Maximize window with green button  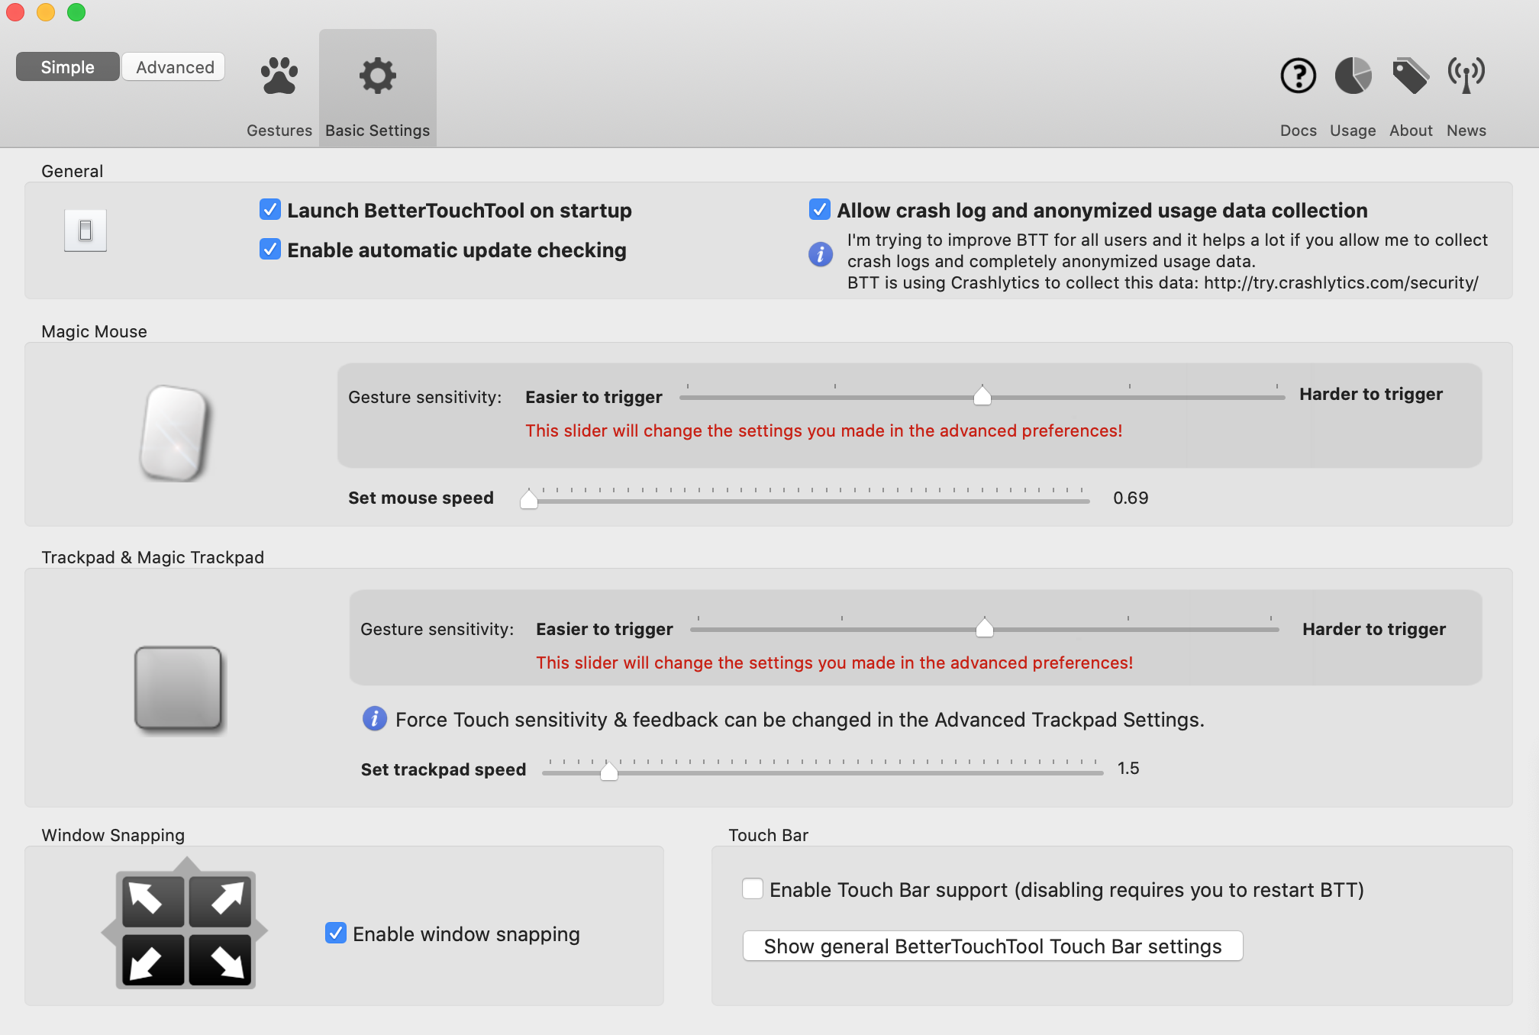click(x=76, y=12)
